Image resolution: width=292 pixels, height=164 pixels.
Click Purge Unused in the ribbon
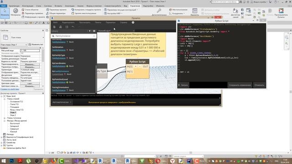(83, 13)
